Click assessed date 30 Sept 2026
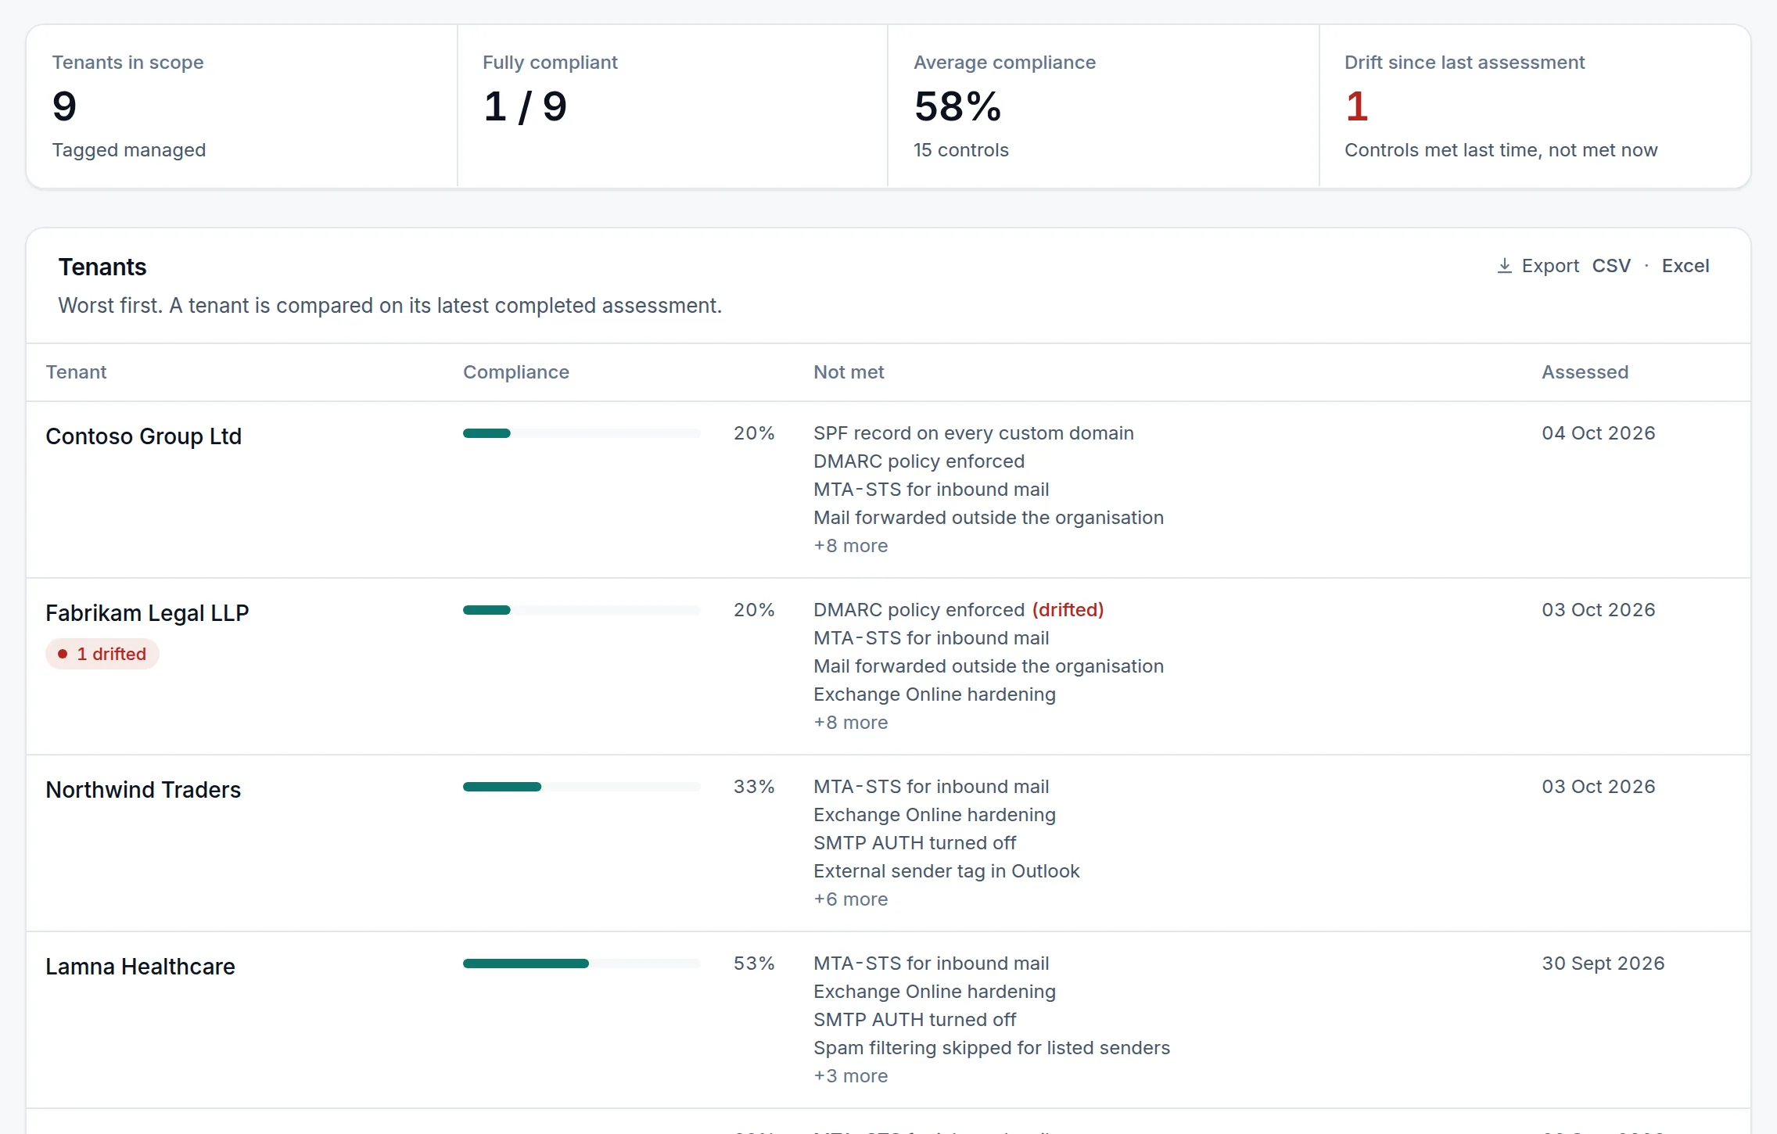 pos(1603,964)
